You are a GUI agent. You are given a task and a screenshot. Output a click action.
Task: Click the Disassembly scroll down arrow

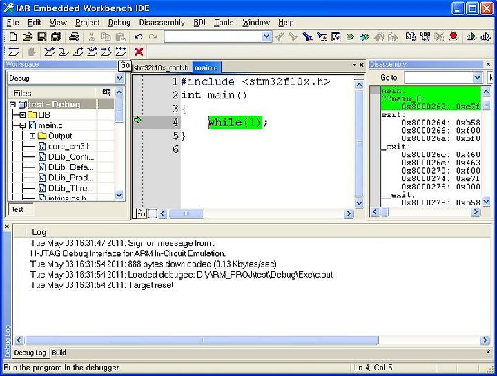coord(486,202)
